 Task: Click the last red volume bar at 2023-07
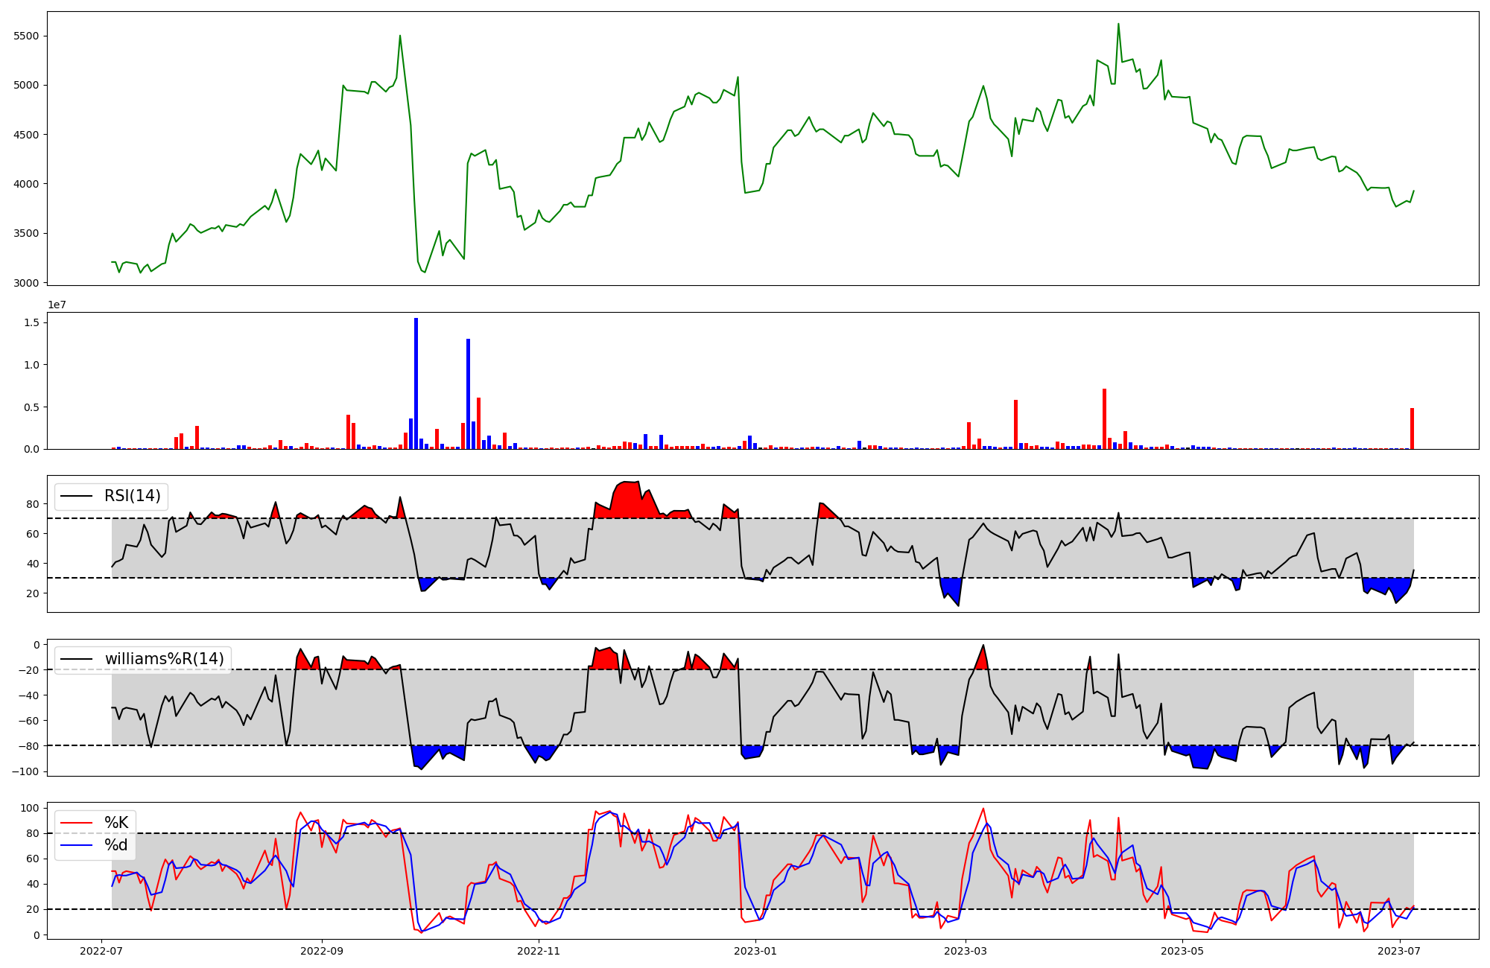[1412, 428]
